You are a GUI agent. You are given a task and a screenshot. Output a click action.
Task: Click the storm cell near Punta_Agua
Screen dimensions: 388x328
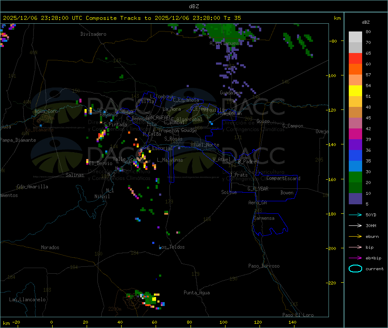point(146,300)
